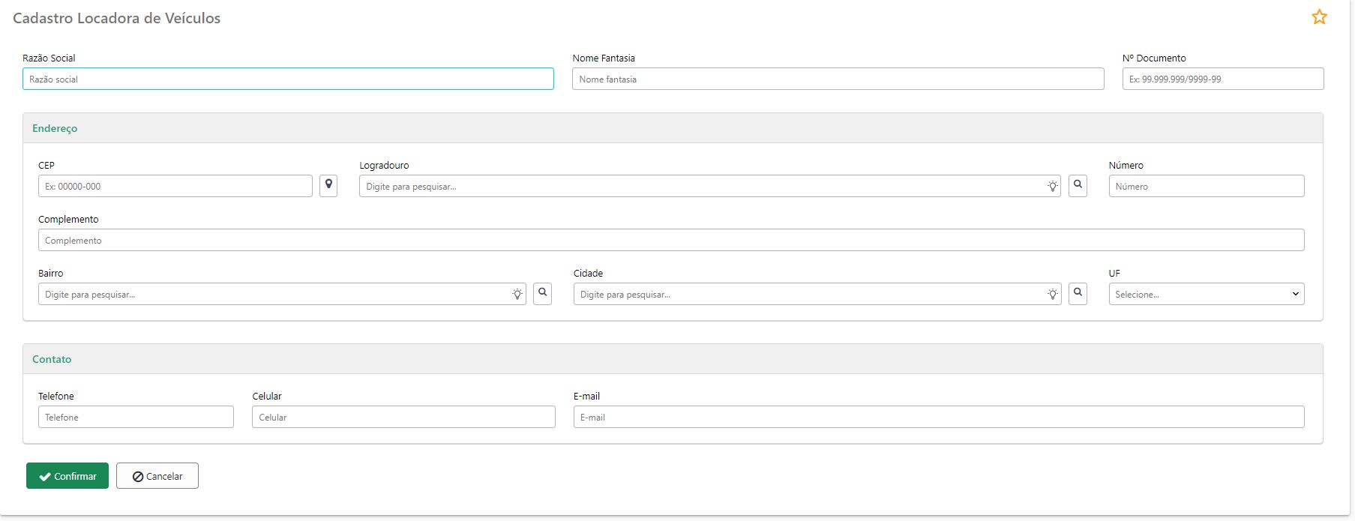Image resolution: width=1355 pixels, height=521 pixels.
Task: Click the Cidade magnifier search button
Action: [x=1078, y=294]
